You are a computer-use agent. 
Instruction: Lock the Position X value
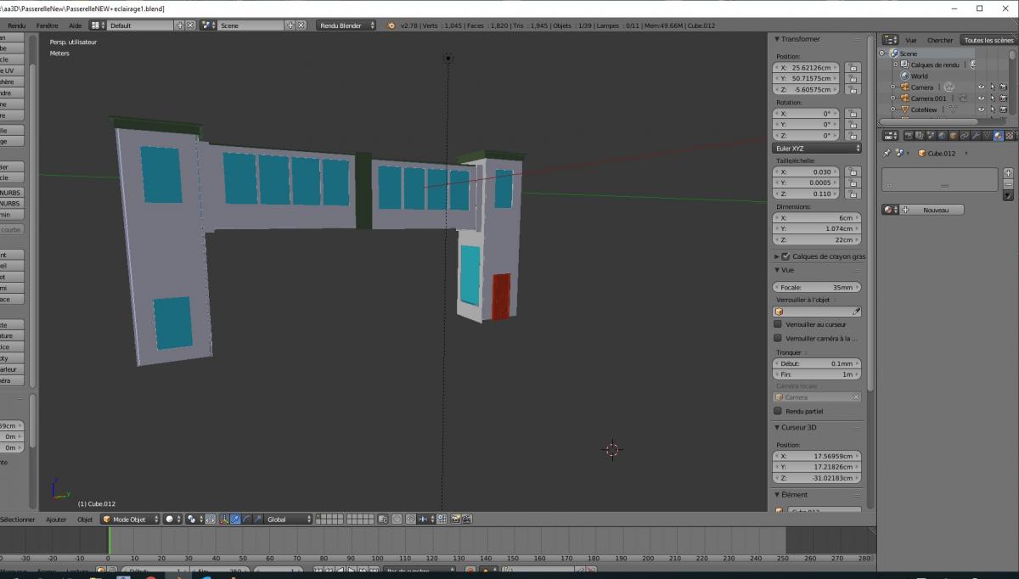(x=852, y=67)
